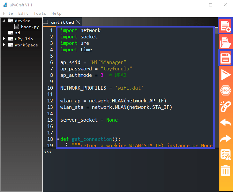233x192 pixels.
Task: Expand the uPy_lib folder
Action: pyautogui.click(x=4, y=39)
